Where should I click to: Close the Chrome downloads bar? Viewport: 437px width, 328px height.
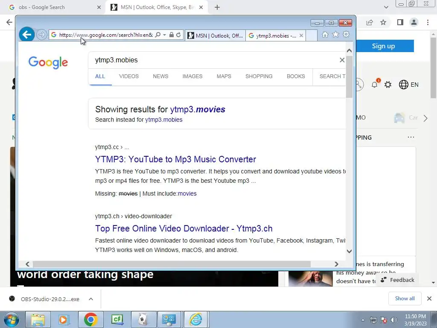click(x=429, y=299)
